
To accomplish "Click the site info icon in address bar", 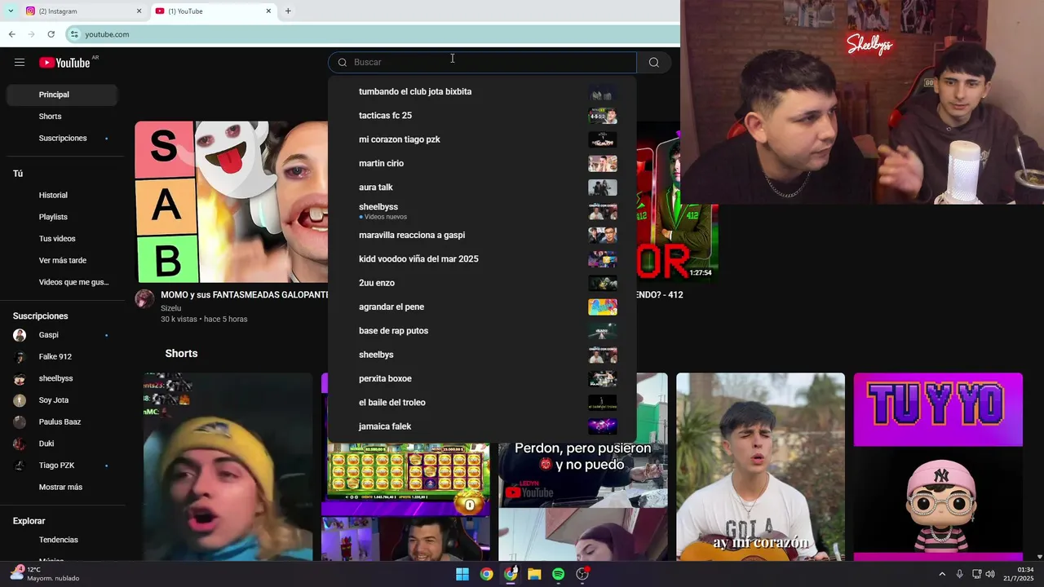I will coord(74,34).
